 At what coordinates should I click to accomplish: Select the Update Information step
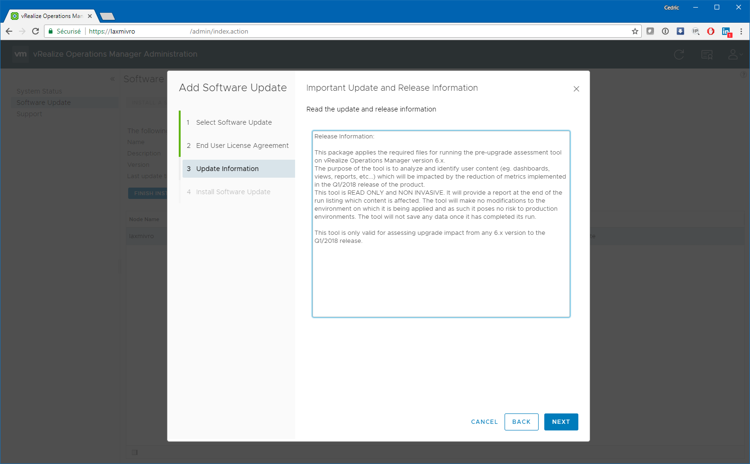coord(227,169)
